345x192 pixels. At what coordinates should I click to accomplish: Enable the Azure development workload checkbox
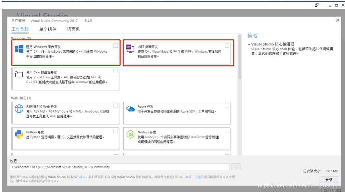227,105
